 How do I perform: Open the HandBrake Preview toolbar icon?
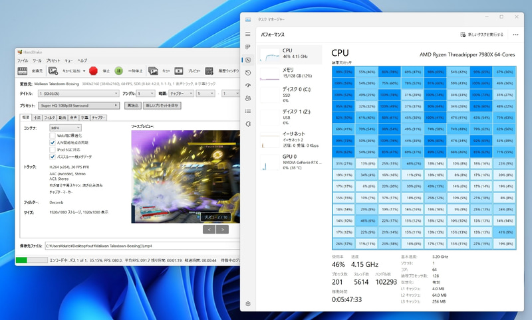coord(179,71)
